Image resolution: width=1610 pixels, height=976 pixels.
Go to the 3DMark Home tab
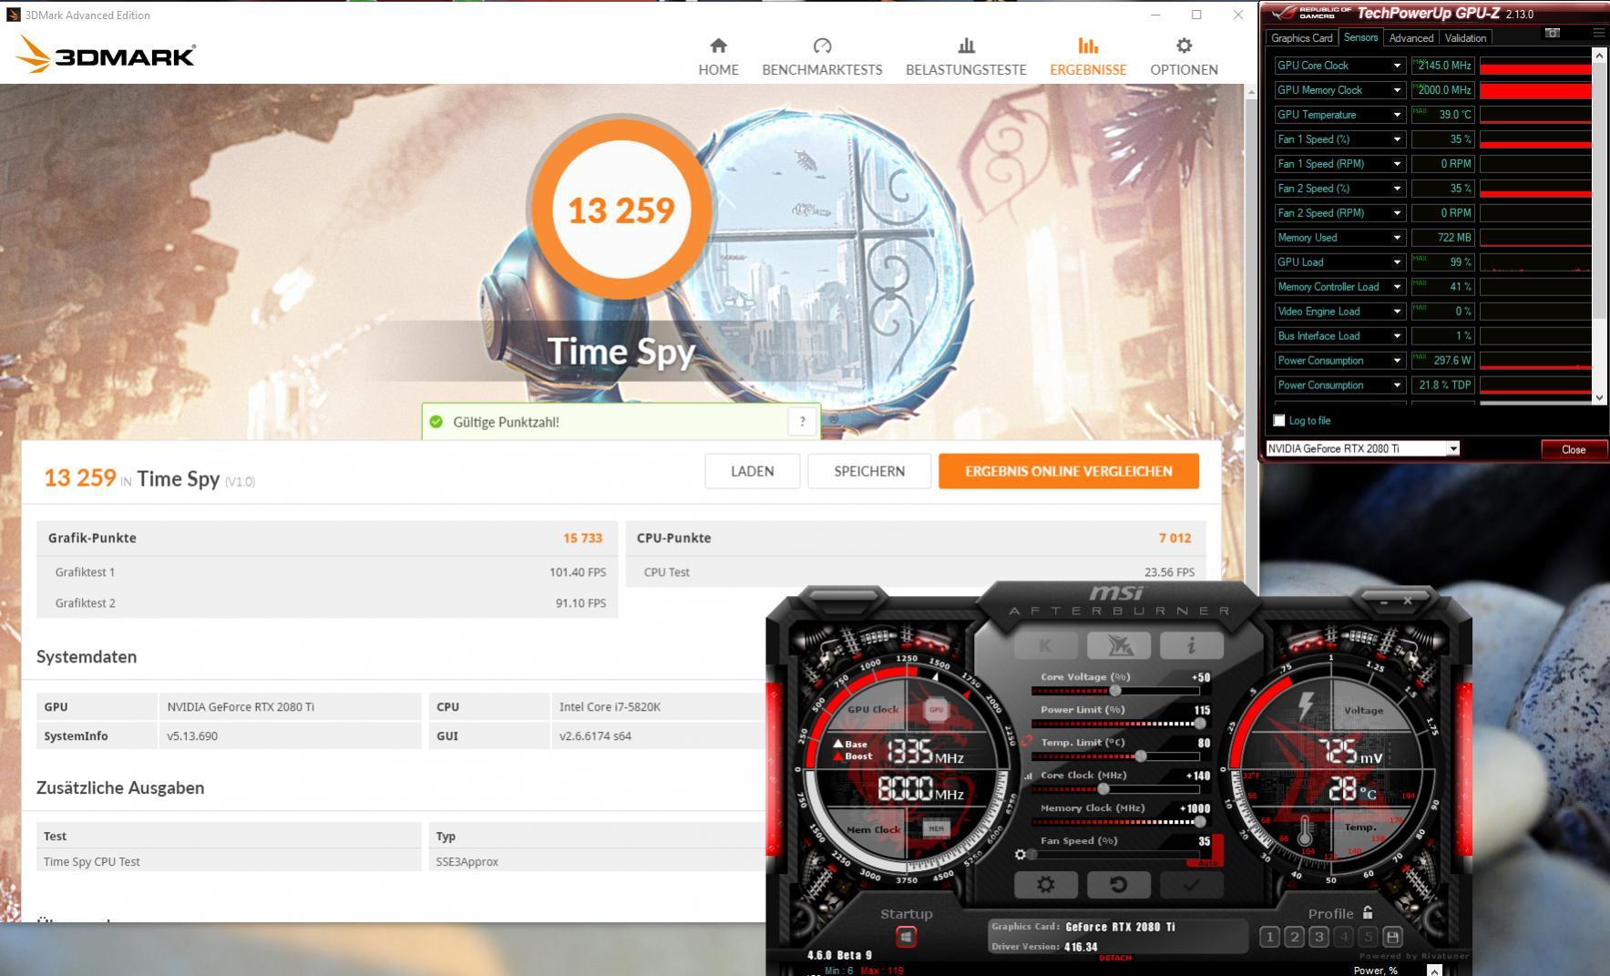(x=718, y=57)
